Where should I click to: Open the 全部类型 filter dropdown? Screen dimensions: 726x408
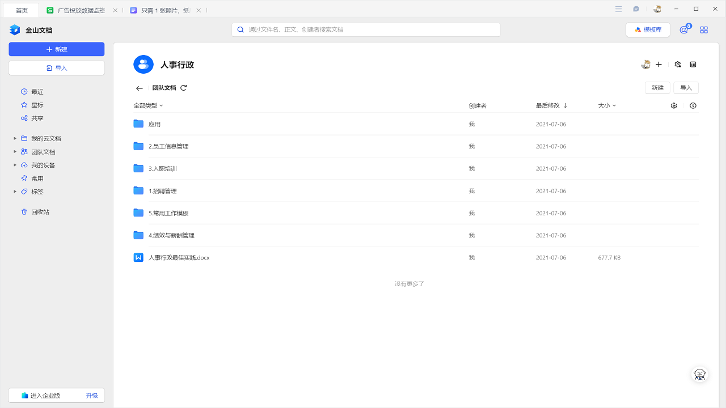click(147, 105)
